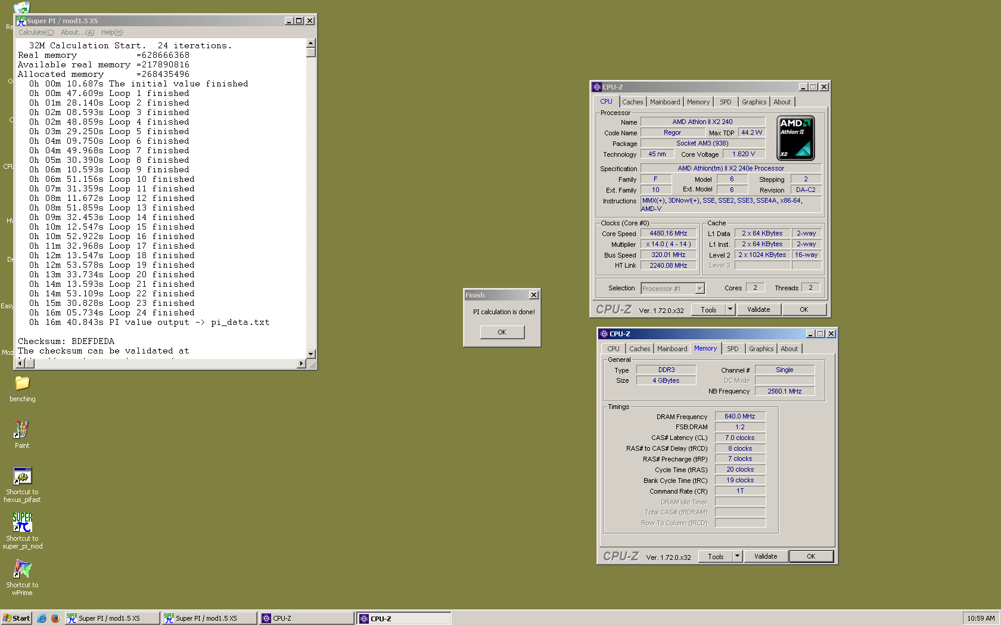Click the Super PI title bar icon
Screen dimensions: 1001x626
click(x=21, y=20)
